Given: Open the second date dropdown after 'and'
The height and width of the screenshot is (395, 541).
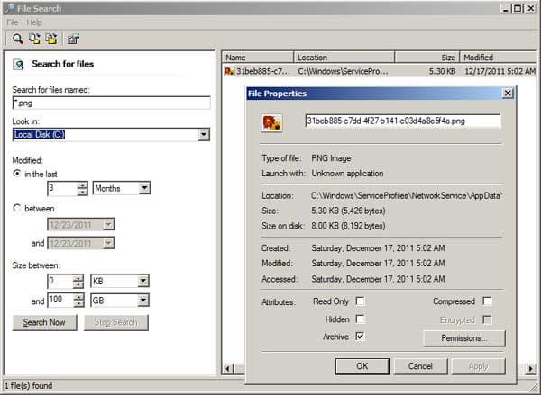Looking at the screenshot, I should click(108, 243).
